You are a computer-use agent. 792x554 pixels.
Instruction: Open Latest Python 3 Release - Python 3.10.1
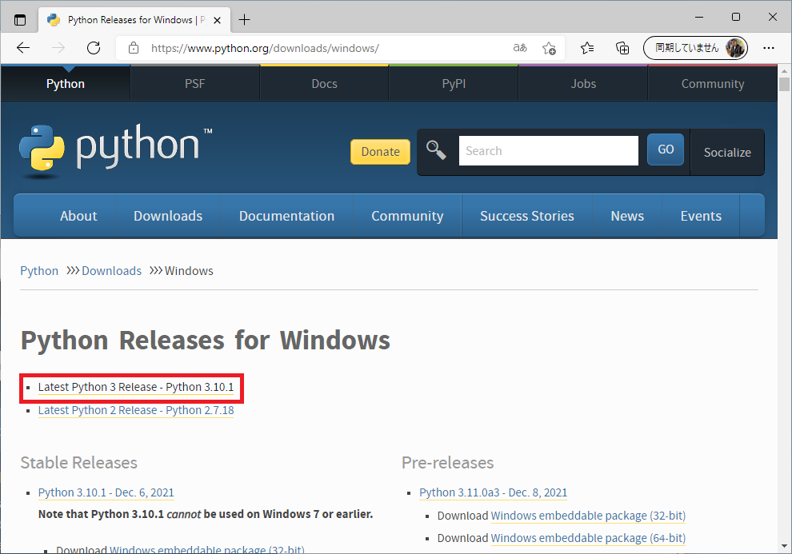click(x=136, y=387)
